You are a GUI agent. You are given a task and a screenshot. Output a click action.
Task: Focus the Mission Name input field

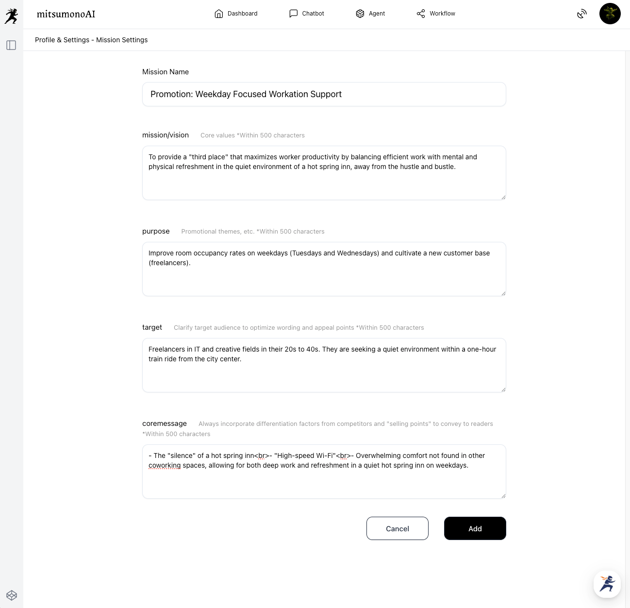(x=324, y=94)
